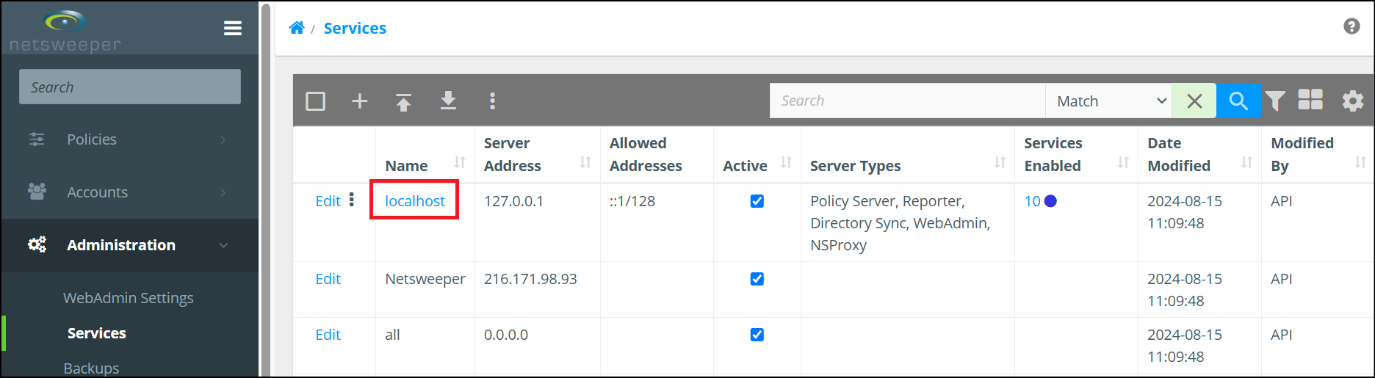Open WebAdmin Settings submenu item
Screen dimensions: 1375x378
click(129, 298)
